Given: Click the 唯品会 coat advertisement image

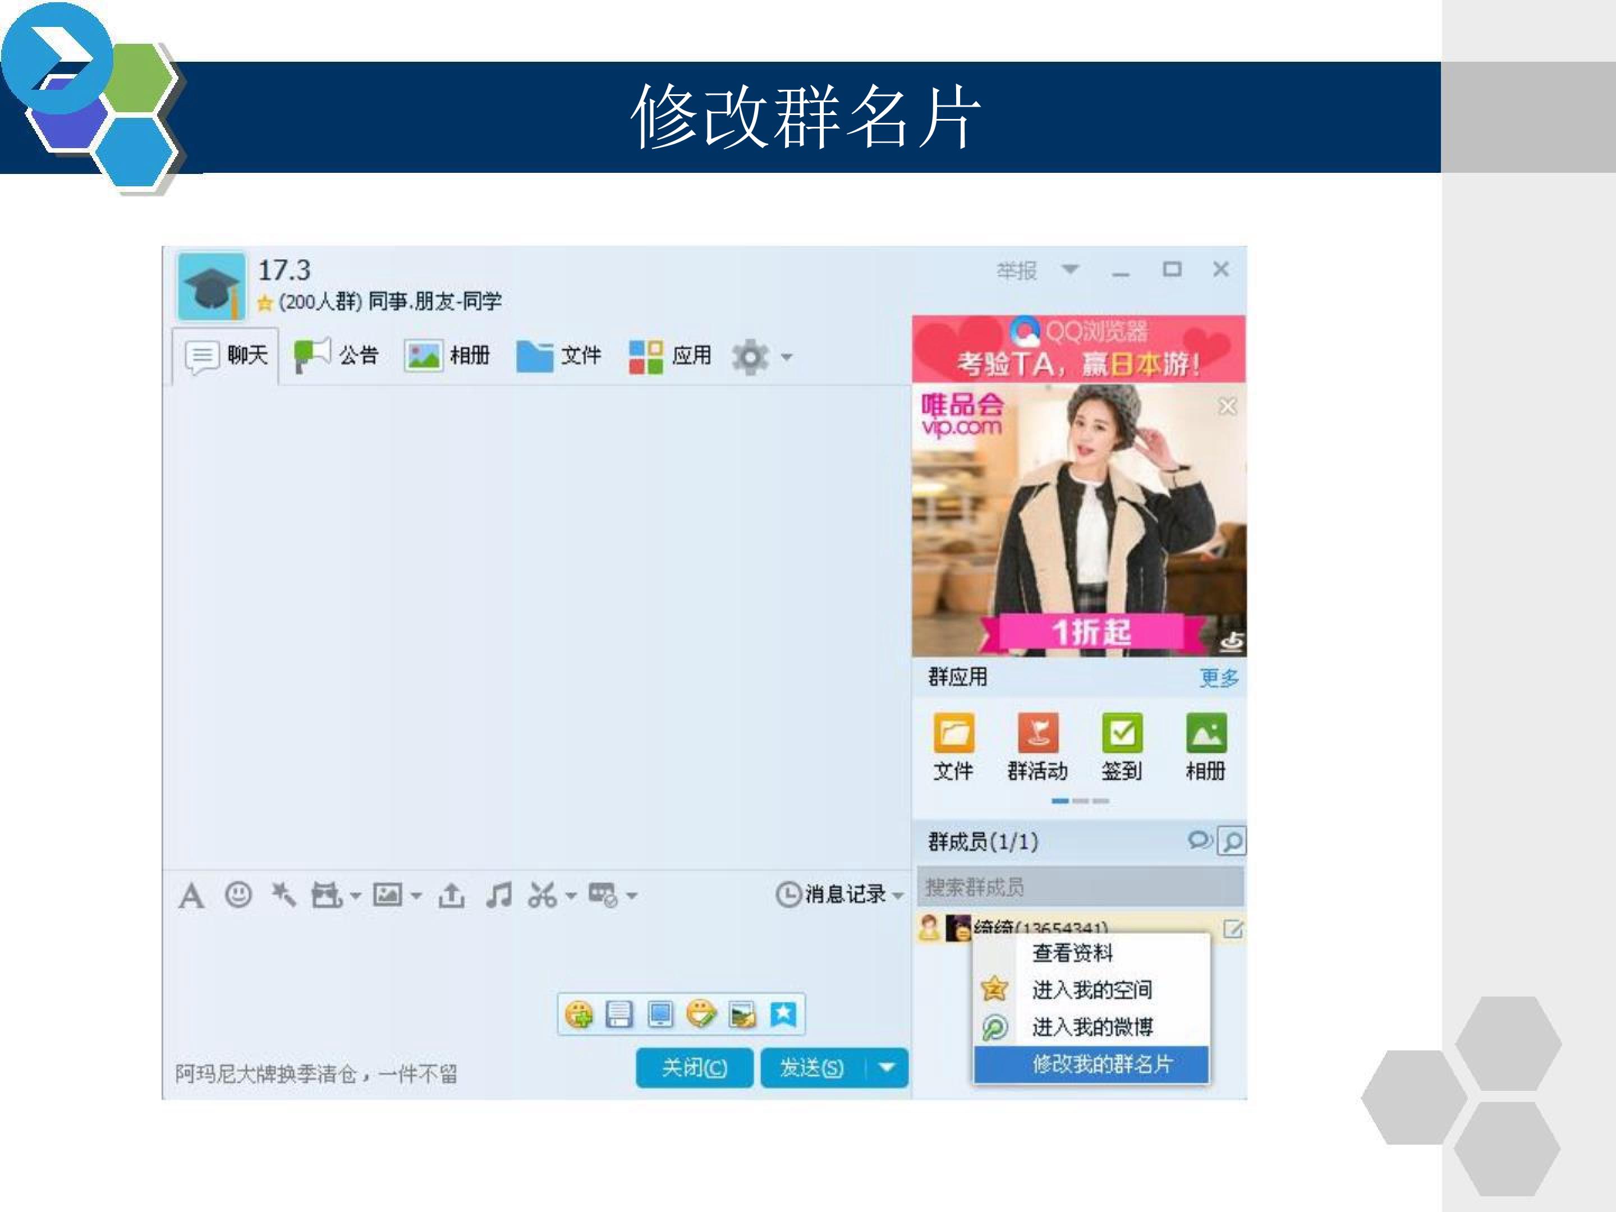Looking at the screenshot, I should tap(1079, 520).
